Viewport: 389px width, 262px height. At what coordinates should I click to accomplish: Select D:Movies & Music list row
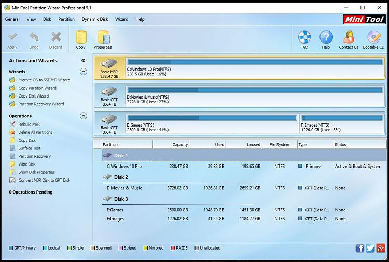[x=244, y=188]
